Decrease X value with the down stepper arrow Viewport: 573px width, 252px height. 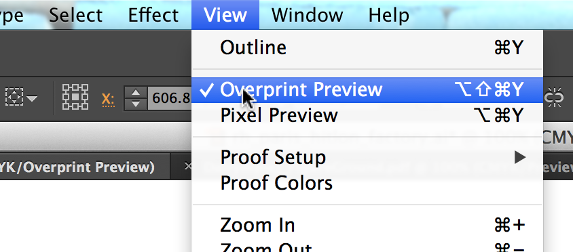(136, 104)
